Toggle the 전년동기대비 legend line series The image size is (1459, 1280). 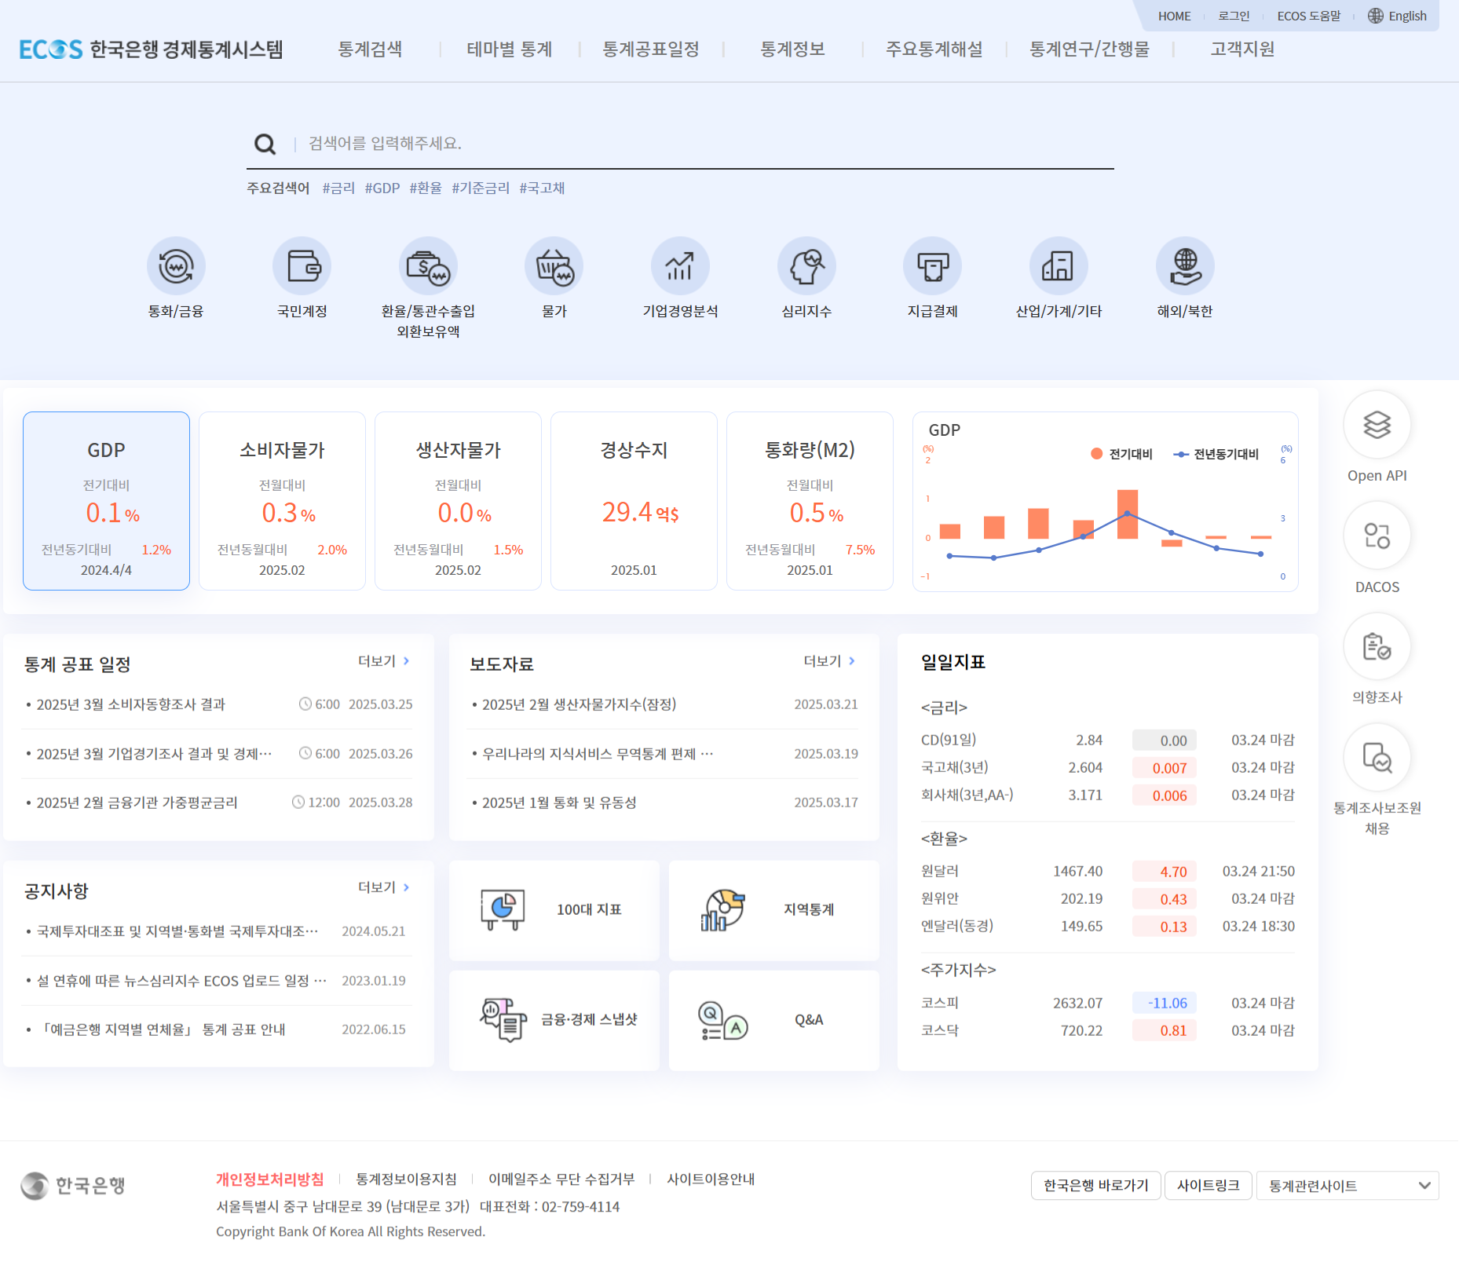tap(1216, 454)
